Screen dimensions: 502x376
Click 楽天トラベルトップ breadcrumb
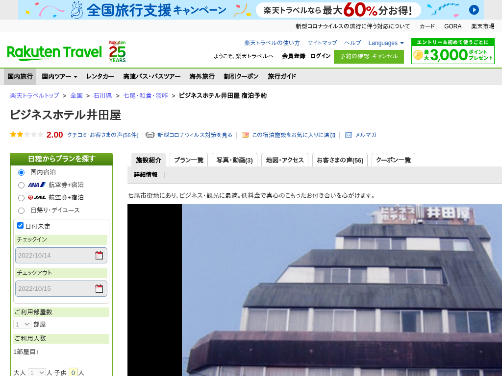click(35, 95)
